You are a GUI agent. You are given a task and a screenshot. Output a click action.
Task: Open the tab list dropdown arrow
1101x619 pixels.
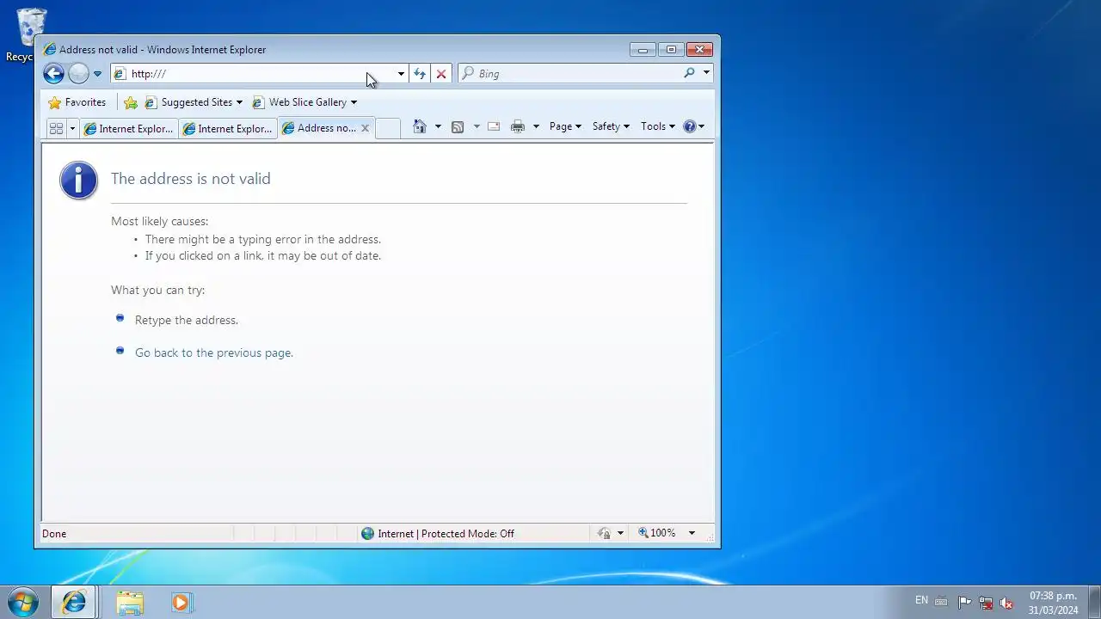[x=72, y=128]
